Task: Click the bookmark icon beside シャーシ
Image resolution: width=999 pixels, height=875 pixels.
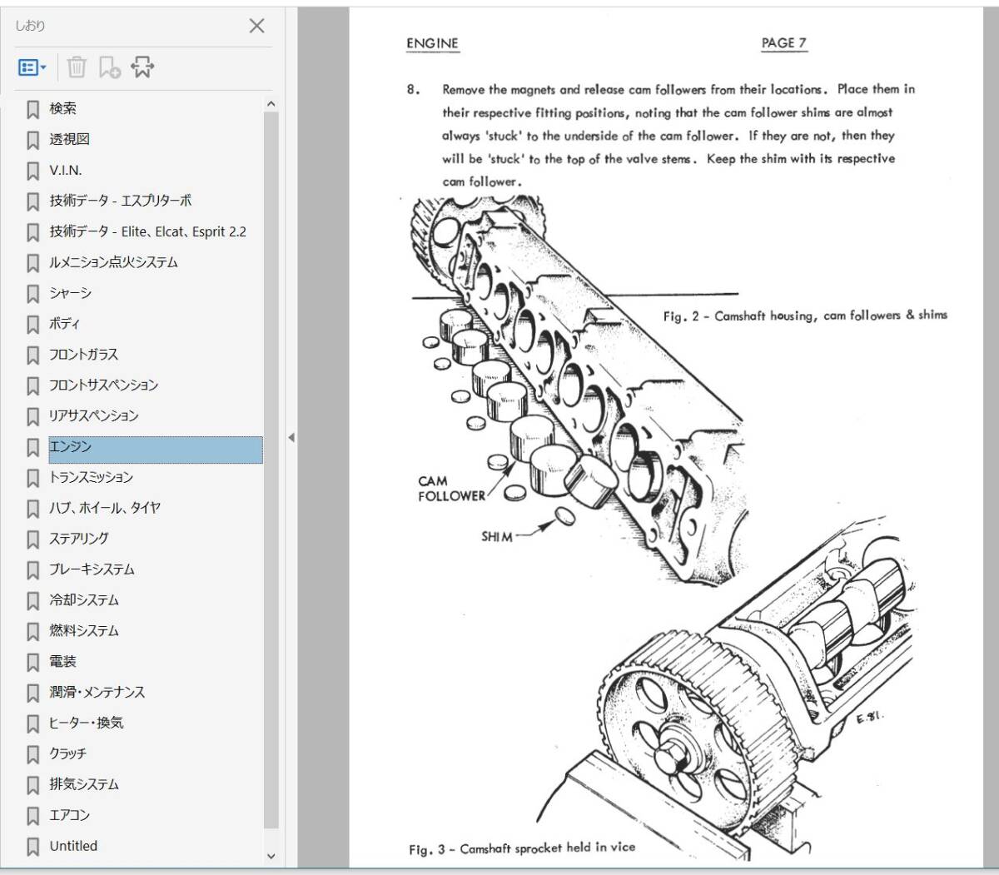Action: click(32, 294)
